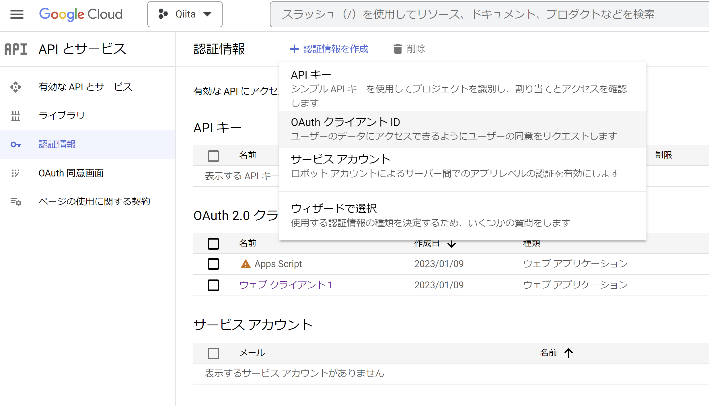Select the 有効な API とサービス dashboard icon

[x=15, y=87]
